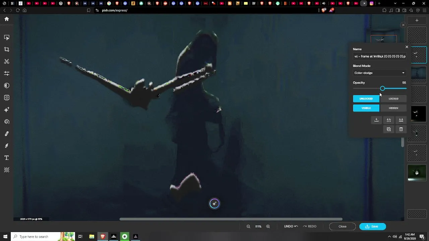The height and width of the screenshot is (241, 429).
Task: Click the layer Name input field
Action: click(x=380, y=56)
